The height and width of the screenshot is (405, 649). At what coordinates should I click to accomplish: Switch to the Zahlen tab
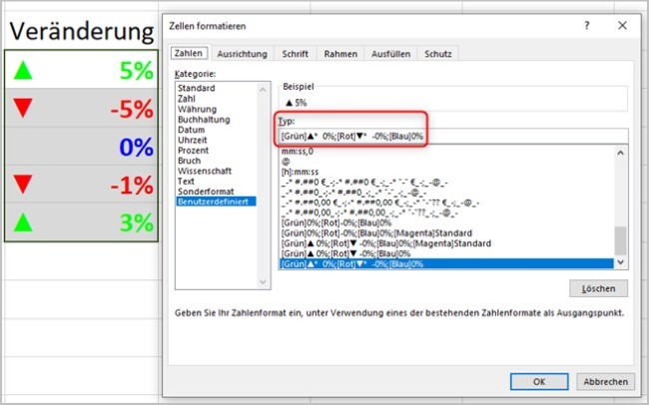[189, 53]
